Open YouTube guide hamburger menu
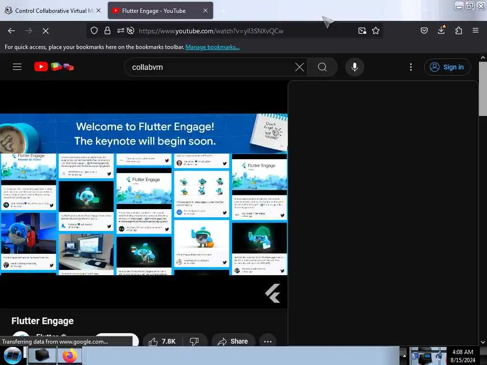Image resolution: width=487 pixels, height=365 pixels. (x=17, y=67)
